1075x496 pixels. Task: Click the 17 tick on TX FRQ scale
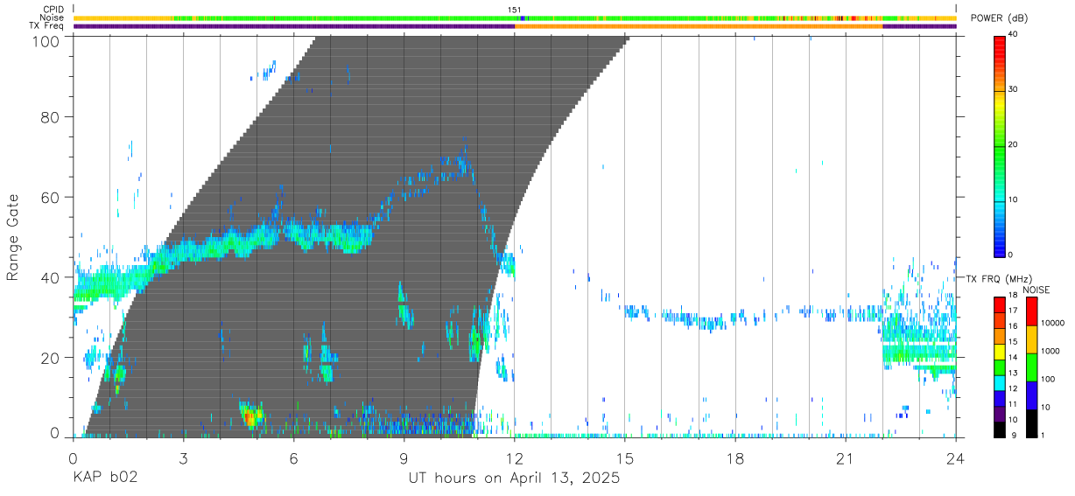[x=1012, y=311]
